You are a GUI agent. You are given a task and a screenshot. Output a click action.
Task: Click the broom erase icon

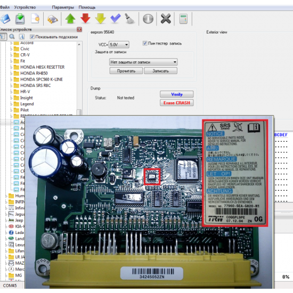point(129,19)
